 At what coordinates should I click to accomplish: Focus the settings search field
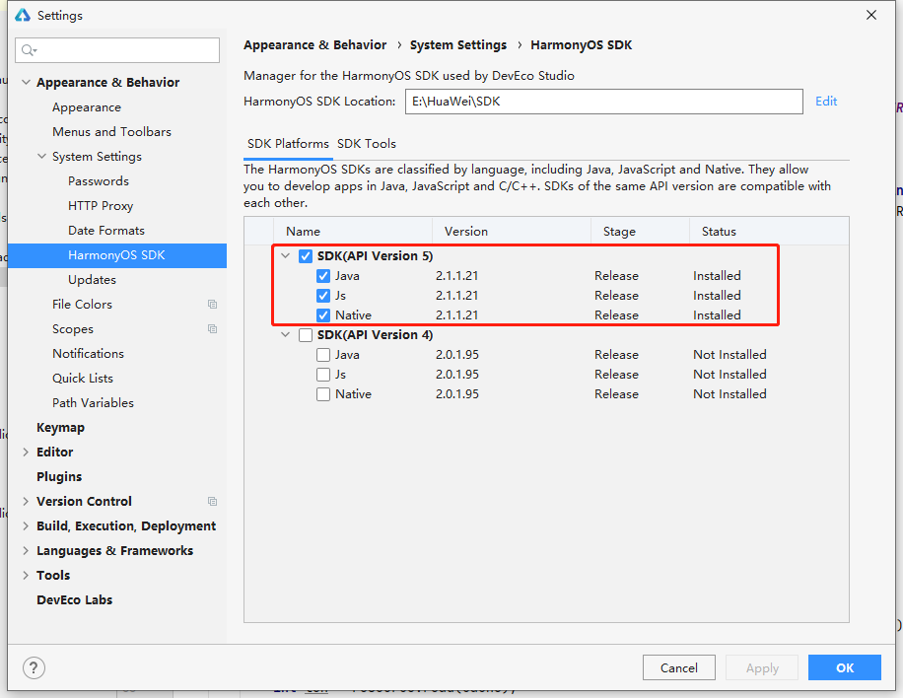117,50
